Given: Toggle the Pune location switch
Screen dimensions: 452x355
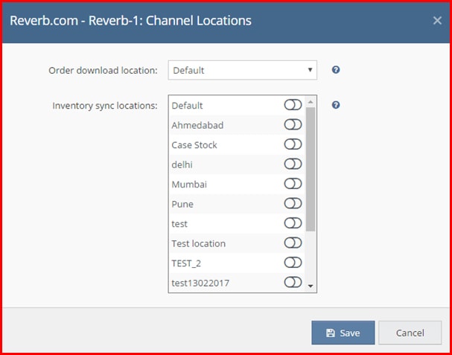Looking at the screenshot, I should pos(293,203).
